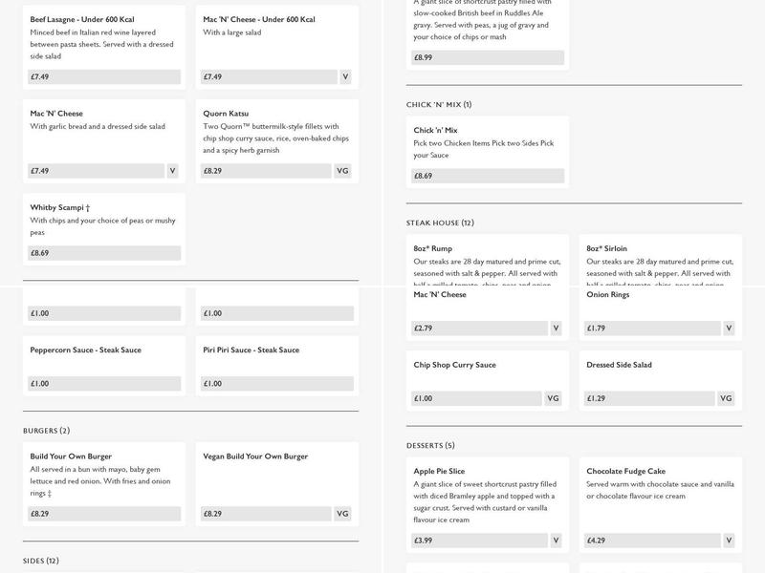This screenshot has width=765, height=573.
Task: Select the Peppercorn Sauce - Steak Sauce item
Action: pos(85,350)
